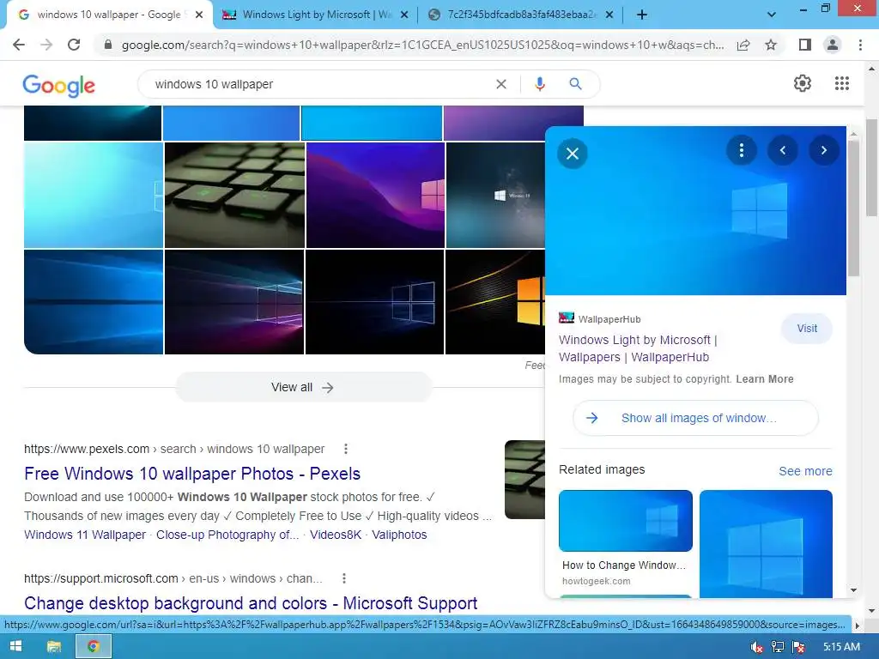Open options for Pexels result
Image resolution: width=879 pixels, height=659 pixels.
346,449
